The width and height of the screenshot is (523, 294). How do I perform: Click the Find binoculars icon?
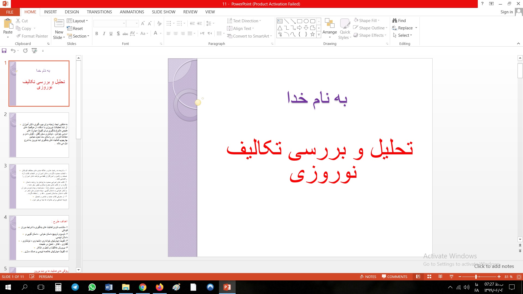[394, 20]
